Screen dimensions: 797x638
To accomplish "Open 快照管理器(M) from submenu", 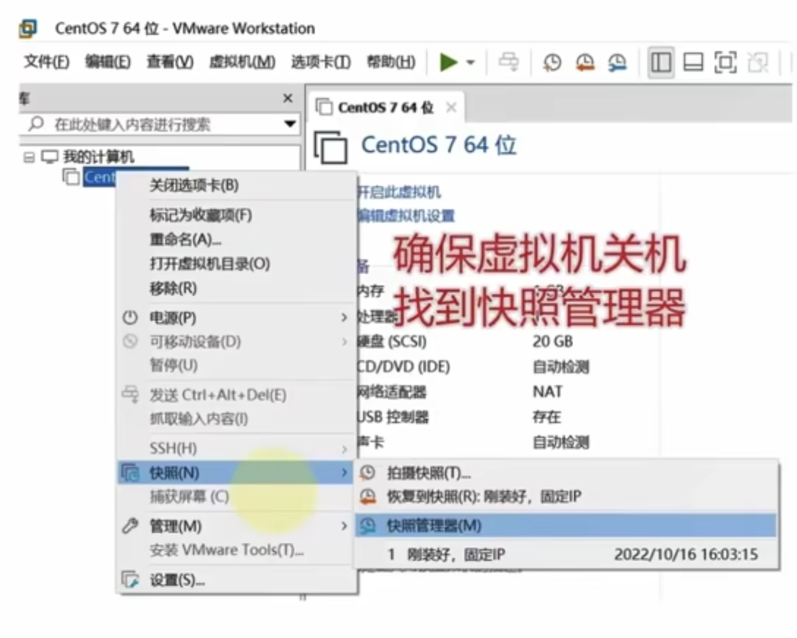I will pyautogui.click(x=566, y=526).
